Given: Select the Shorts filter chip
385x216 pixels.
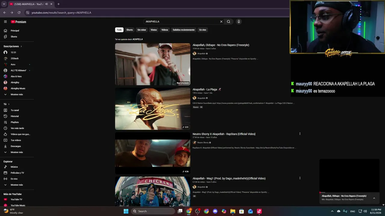Looking at the screenshot, I should click(x=130, y=30).
